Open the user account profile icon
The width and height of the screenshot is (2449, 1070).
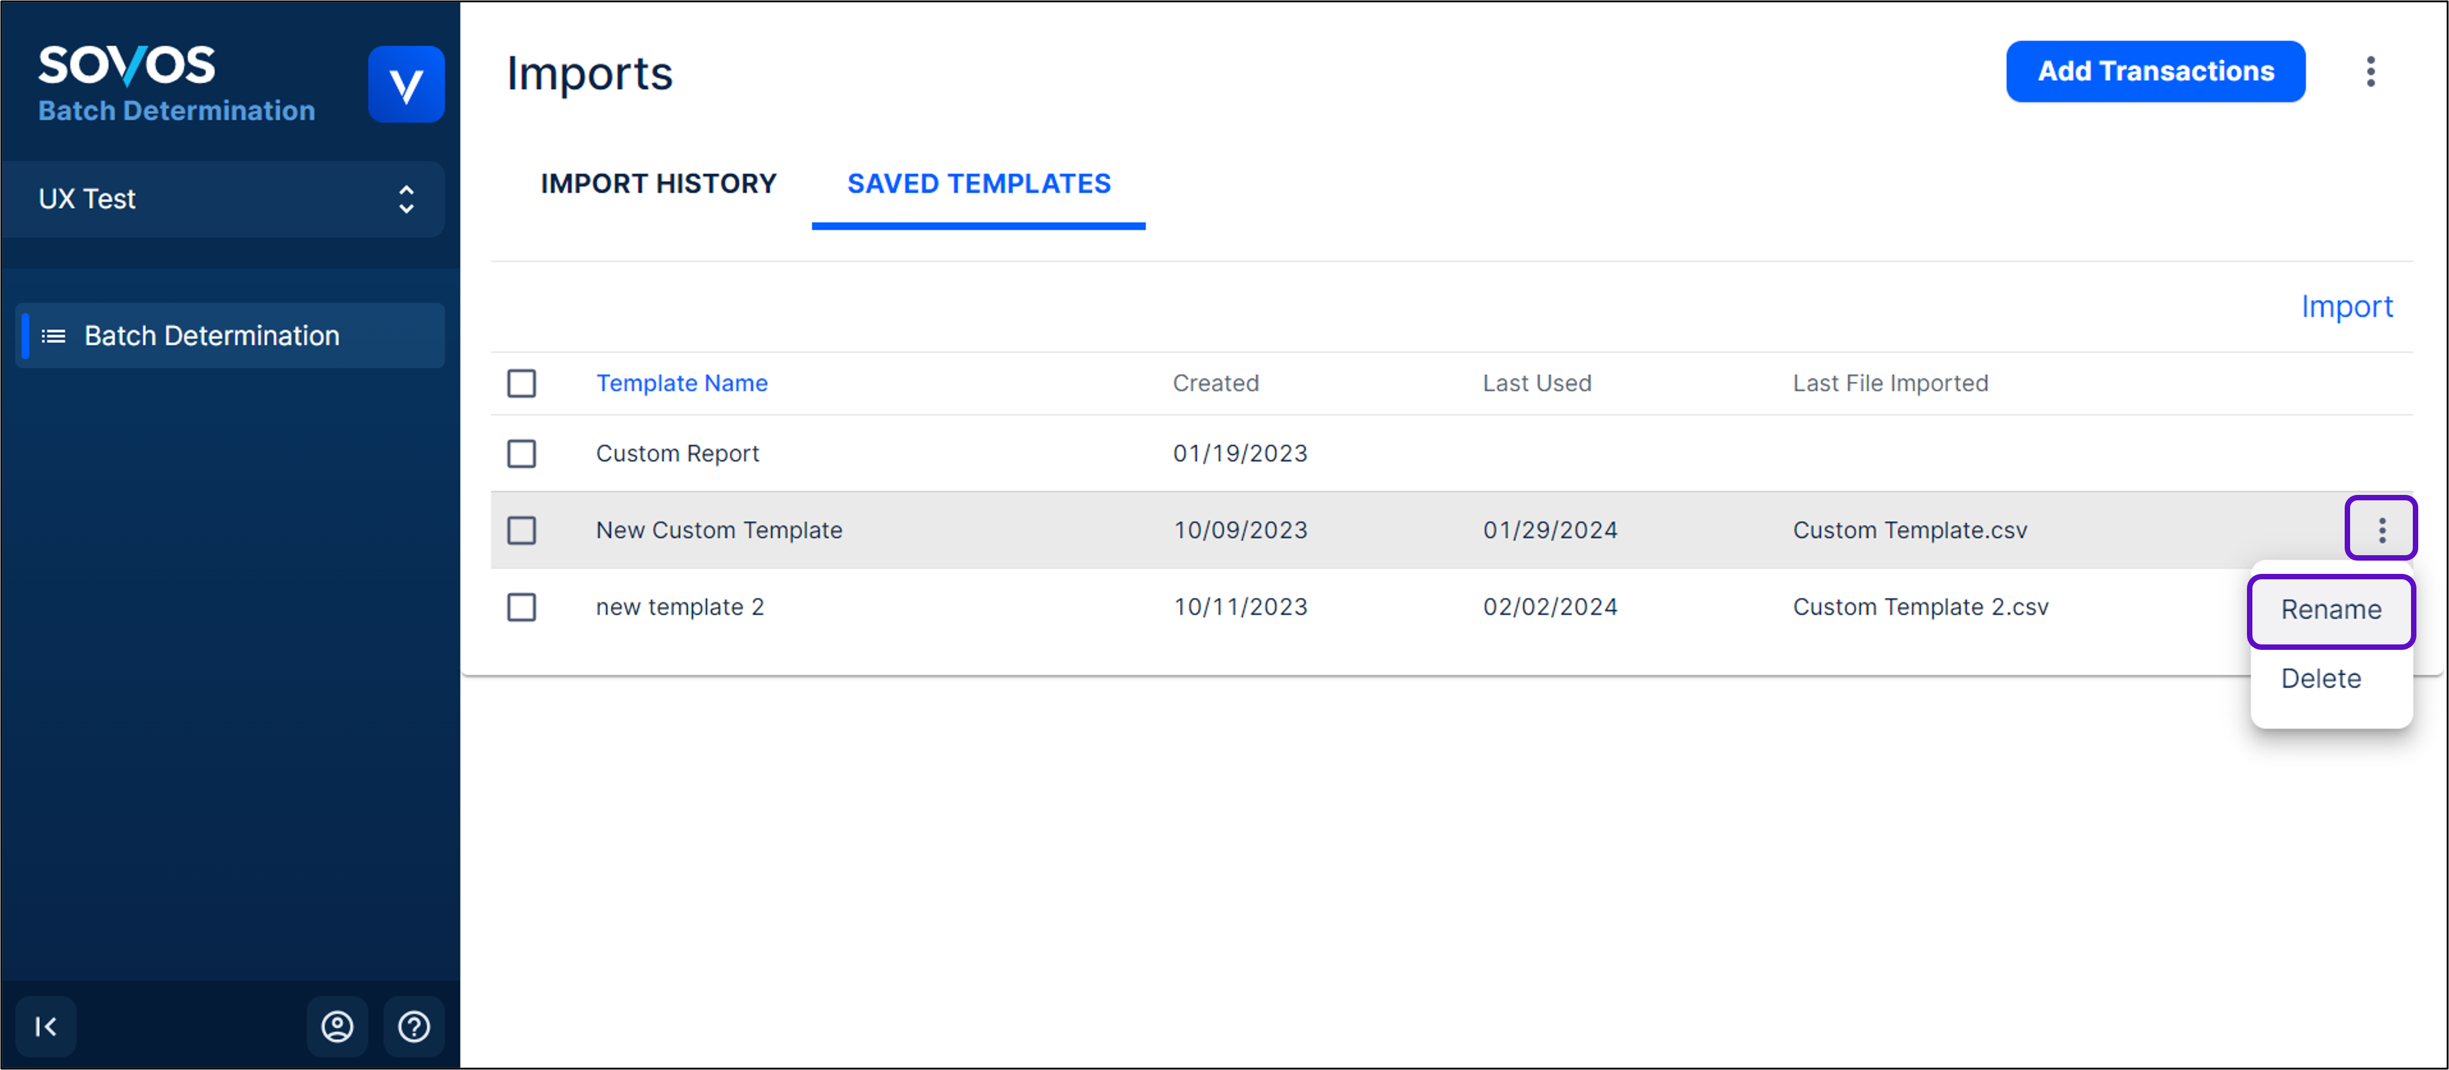point(337,1025)
